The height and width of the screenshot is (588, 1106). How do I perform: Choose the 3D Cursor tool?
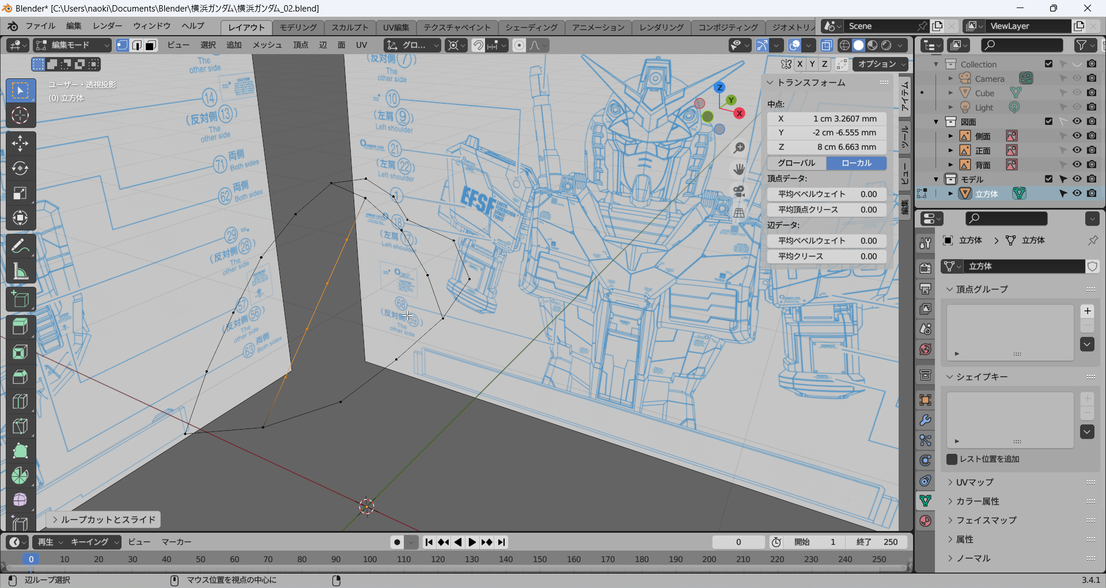(x=20, y=115)
